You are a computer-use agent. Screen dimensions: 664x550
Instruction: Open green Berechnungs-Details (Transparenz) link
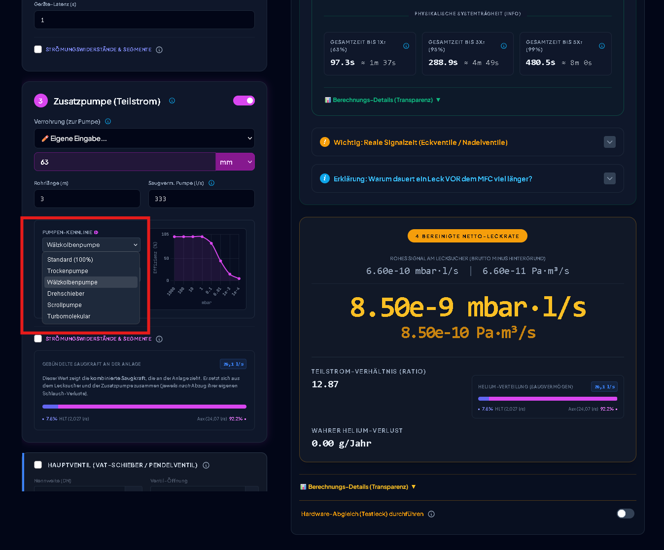click(x=383, y=100)
